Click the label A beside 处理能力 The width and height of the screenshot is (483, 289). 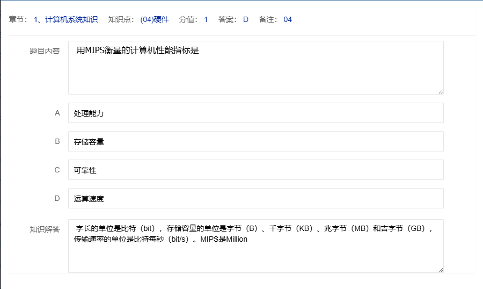[x=57, y=113]
